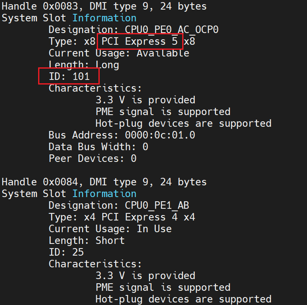
Task: Click first blue 'Information' word
Action: 104,18
